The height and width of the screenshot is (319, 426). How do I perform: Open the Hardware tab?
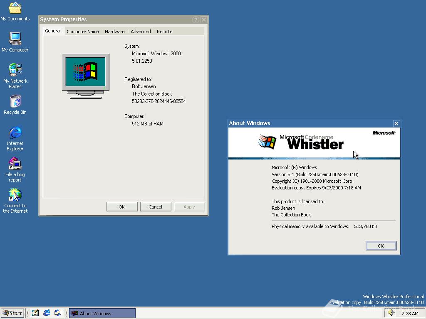pyautogui.click(x=115, y=32)
